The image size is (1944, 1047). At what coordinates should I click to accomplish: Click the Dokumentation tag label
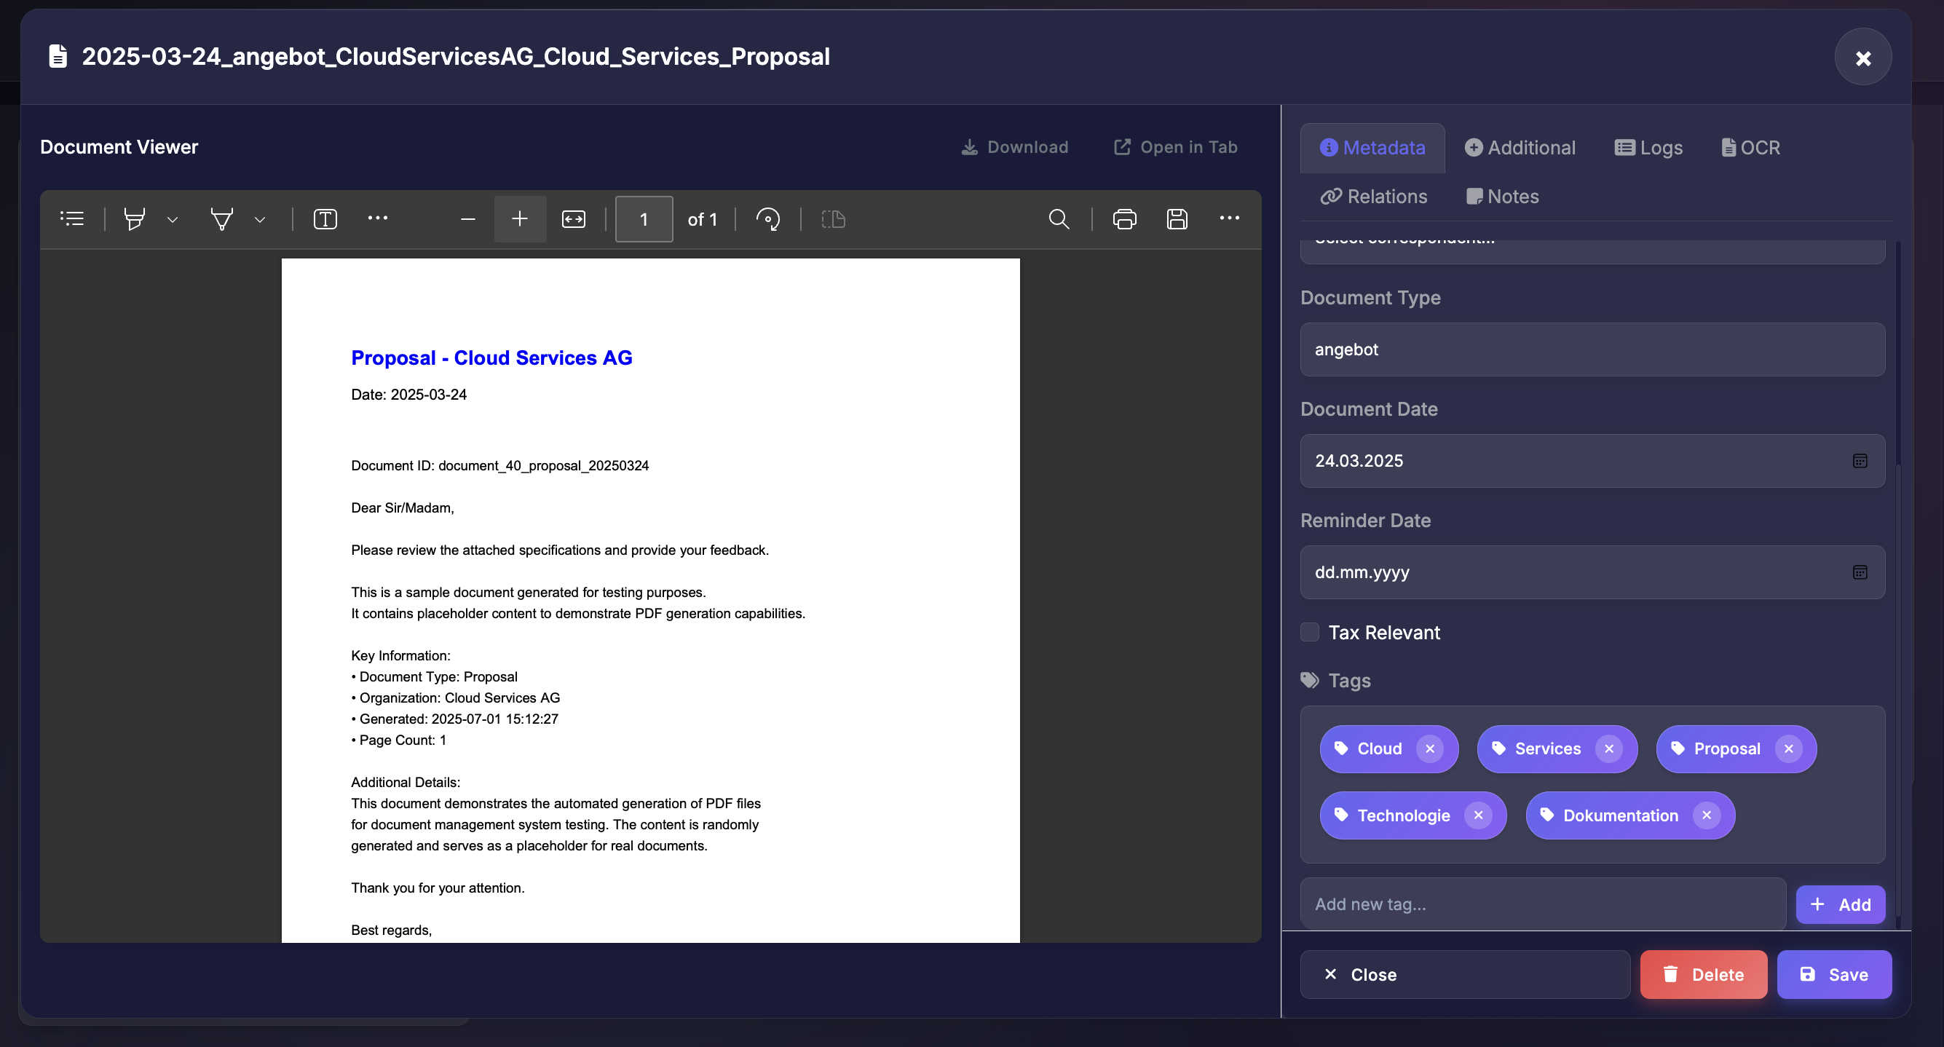point(1620,815)
